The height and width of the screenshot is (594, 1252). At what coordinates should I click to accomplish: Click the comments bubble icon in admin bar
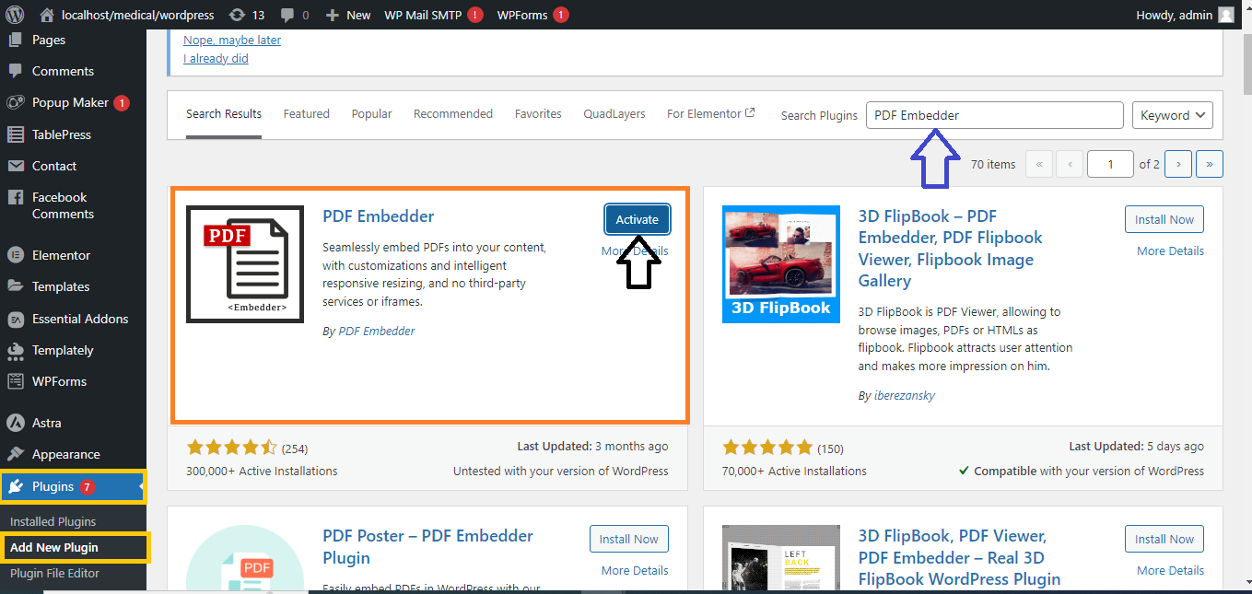[287, 15]
